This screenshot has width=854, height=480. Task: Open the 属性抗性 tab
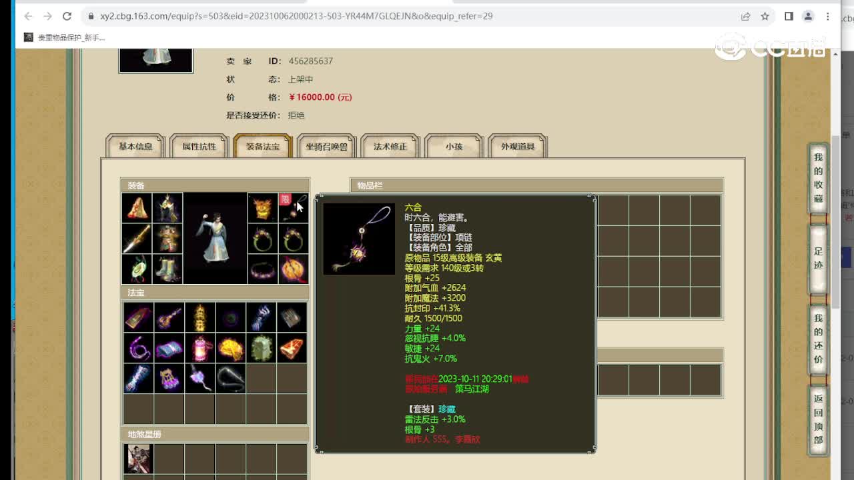199,147
